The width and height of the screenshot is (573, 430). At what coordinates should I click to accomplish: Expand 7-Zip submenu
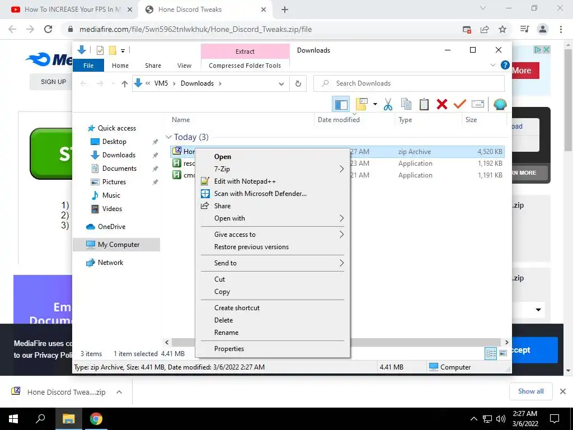[x=341, y=169]
